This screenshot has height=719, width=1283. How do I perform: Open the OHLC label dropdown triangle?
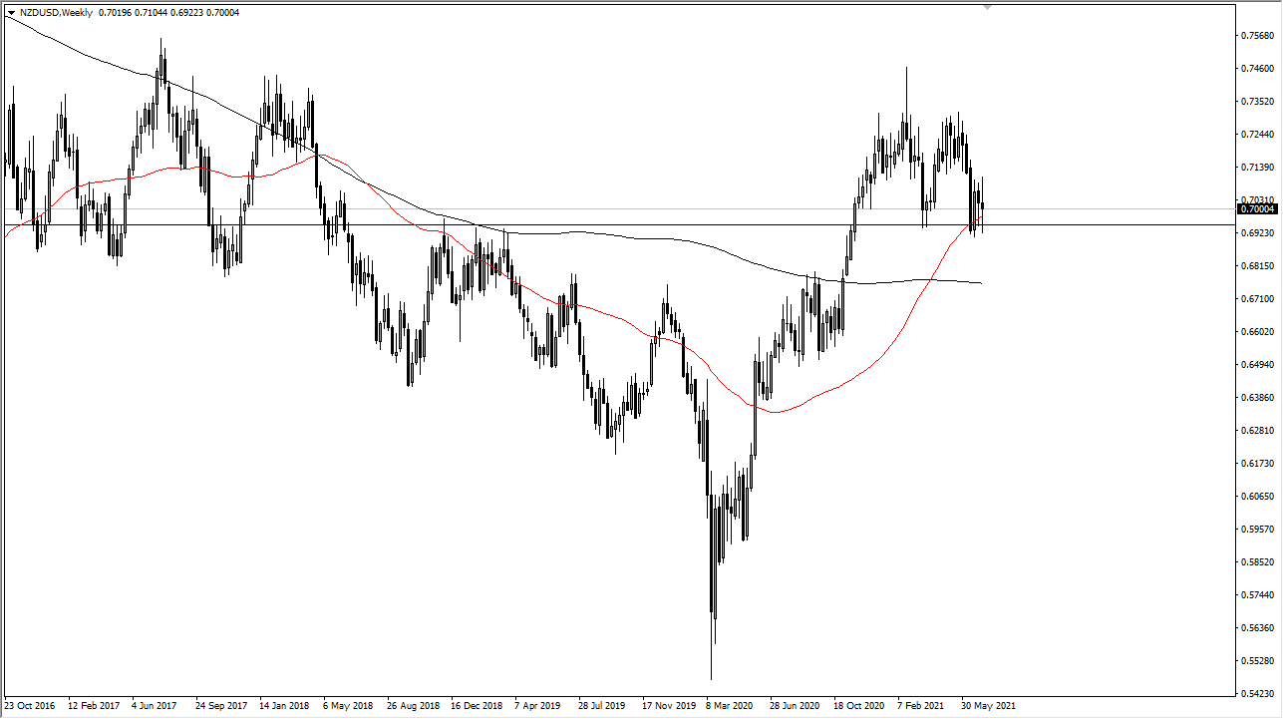click(13, 14)
